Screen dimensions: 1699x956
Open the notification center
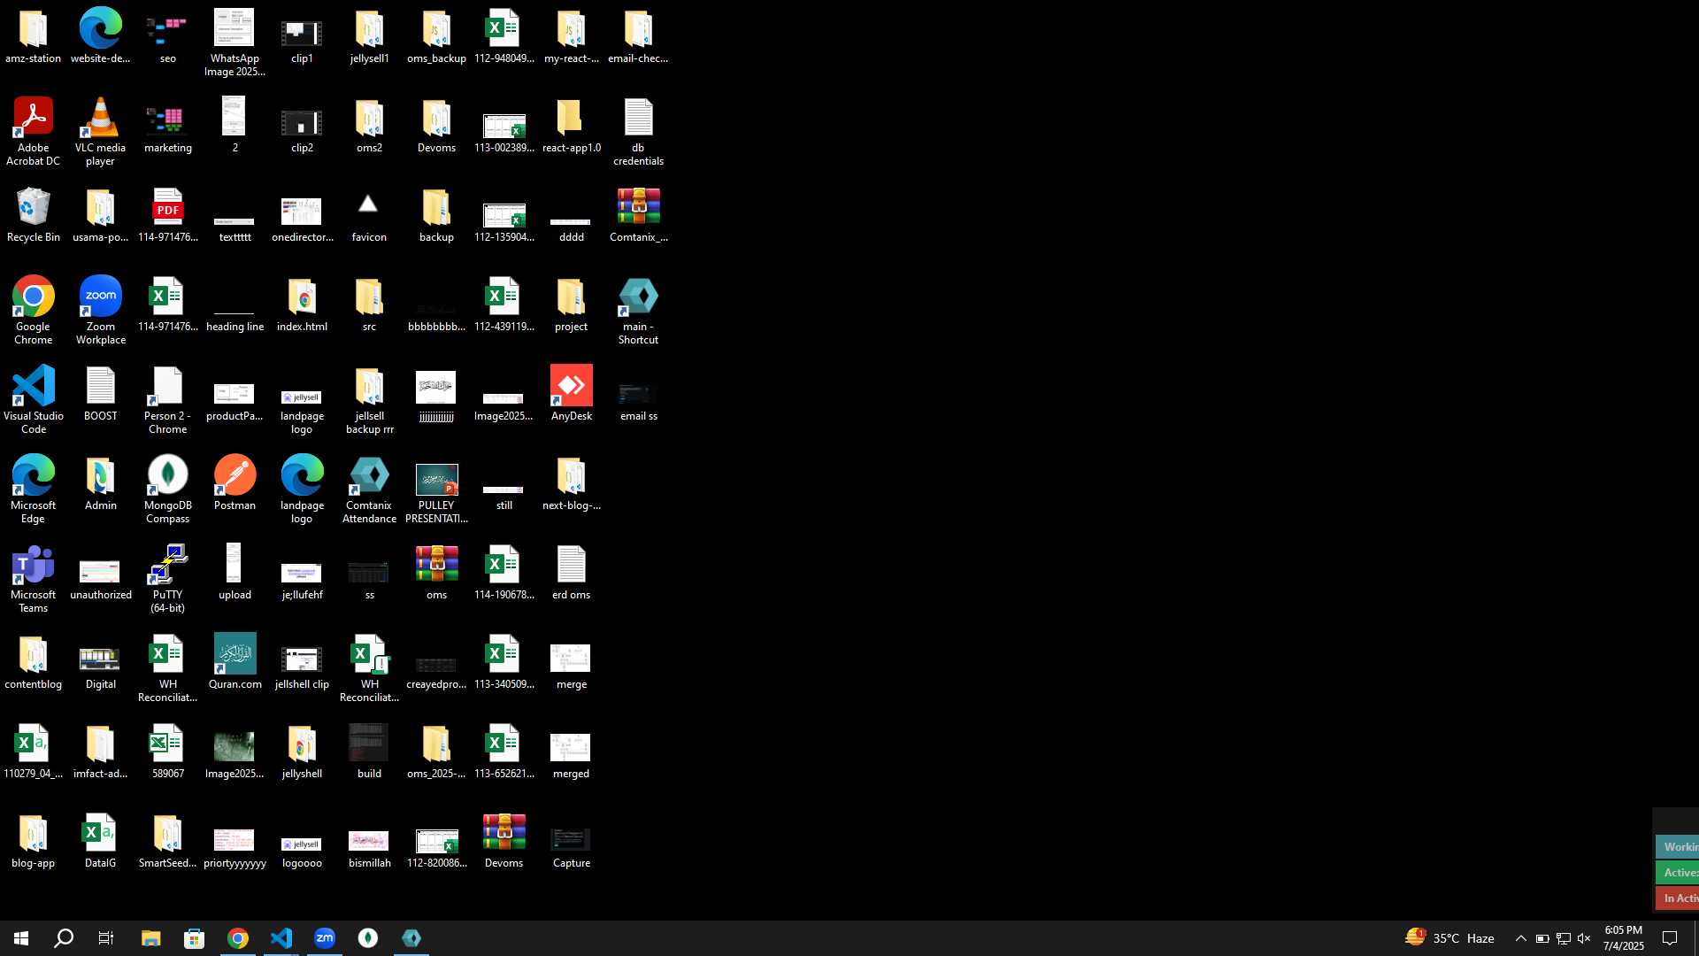[1671, 938]
